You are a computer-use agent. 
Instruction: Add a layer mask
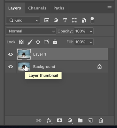point(59,120)
